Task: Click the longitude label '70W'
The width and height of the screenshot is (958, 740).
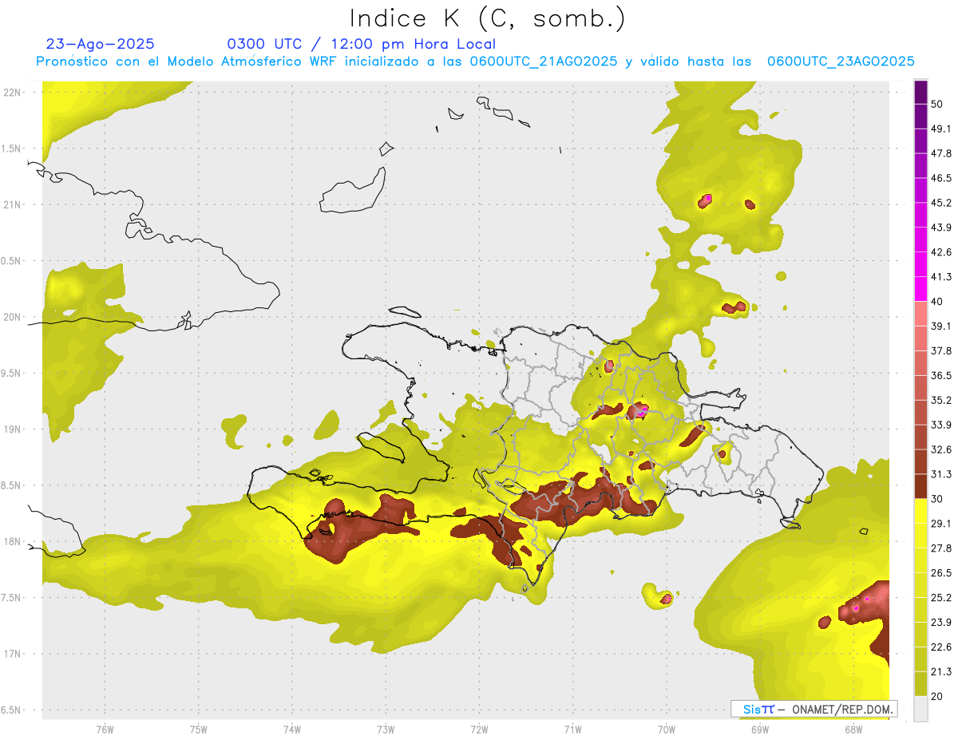Action: click(x=667, y=728)
